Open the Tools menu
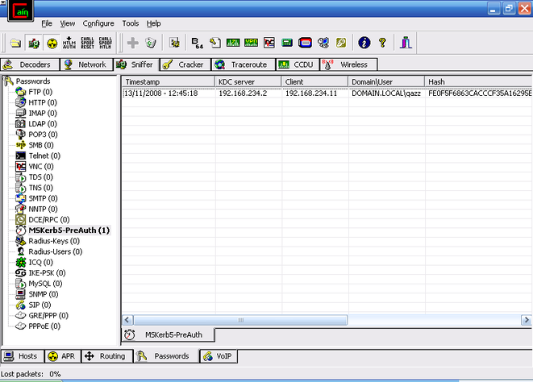 131,23
